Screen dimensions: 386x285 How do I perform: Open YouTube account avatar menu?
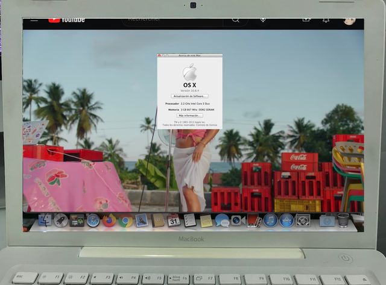(x=349, y=21)
